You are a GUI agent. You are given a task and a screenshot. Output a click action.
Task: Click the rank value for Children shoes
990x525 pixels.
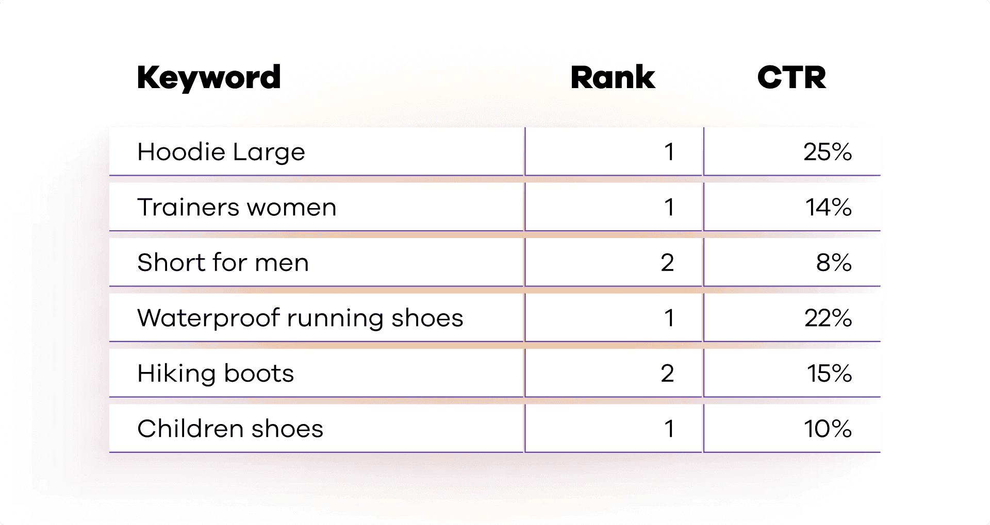click(x=614, y=429)
